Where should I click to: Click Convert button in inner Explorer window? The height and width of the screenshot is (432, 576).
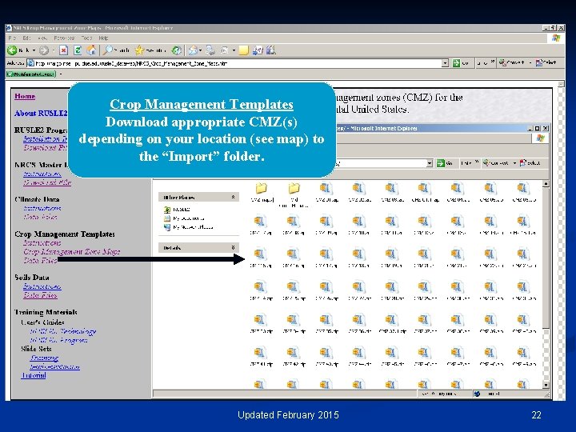coord(495,162)
